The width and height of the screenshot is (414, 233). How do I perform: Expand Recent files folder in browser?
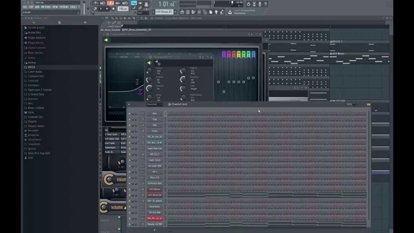click(x=34, y=33)
